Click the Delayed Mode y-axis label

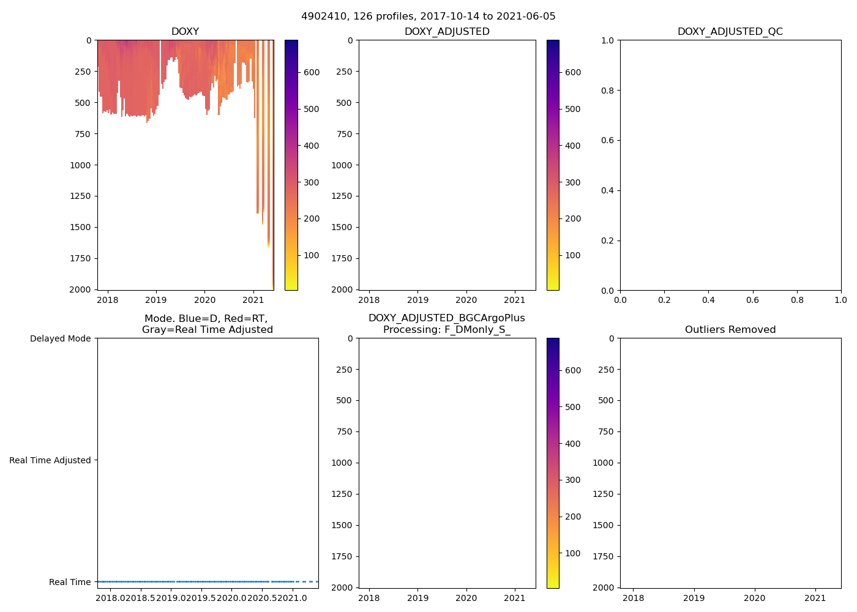60,338
